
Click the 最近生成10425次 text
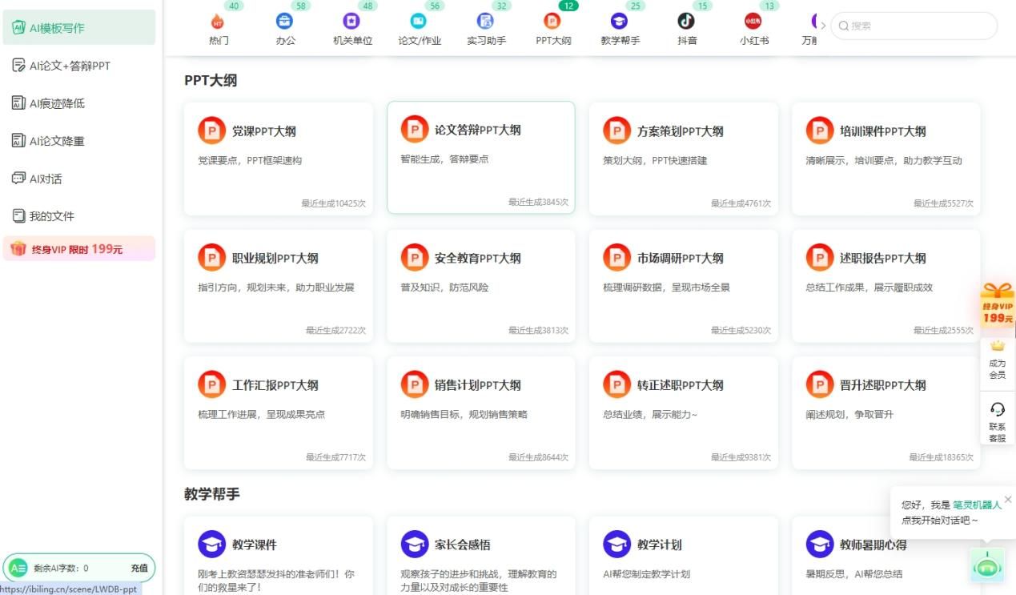pyautogui.click(x=334, y=203)
